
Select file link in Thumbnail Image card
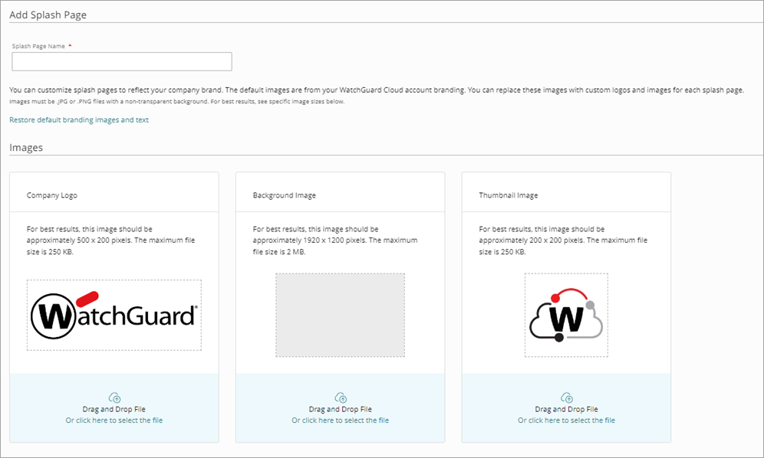pyautogui.click(x=566, y=420)
